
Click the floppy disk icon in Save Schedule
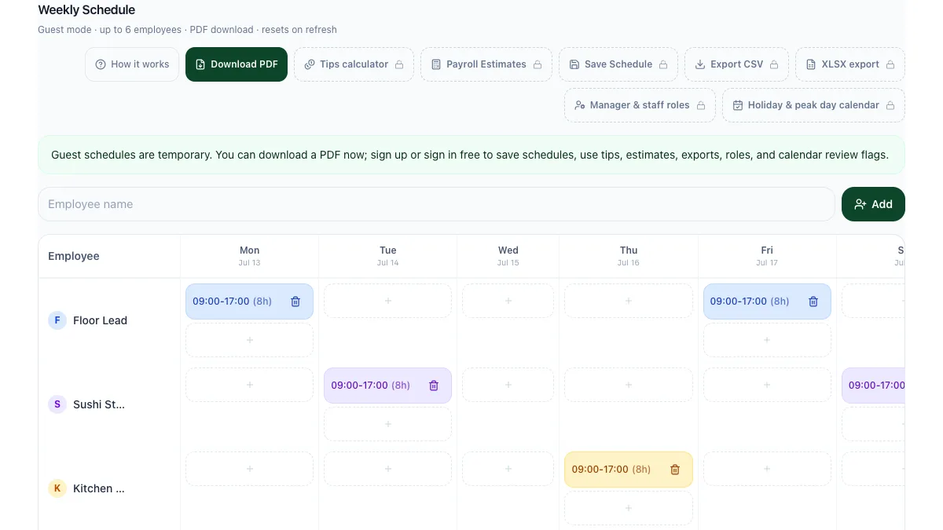click(x=574, y=64)
